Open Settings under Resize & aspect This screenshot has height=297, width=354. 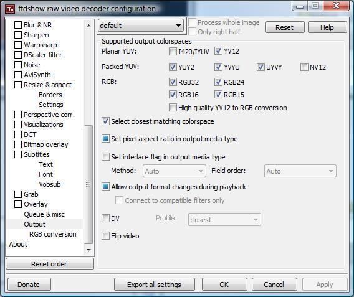(51, 105)
